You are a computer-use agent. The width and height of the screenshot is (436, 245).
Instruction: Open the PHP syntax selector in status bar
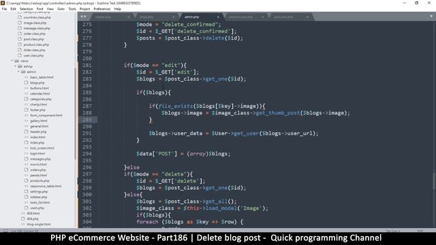(420, 231)
